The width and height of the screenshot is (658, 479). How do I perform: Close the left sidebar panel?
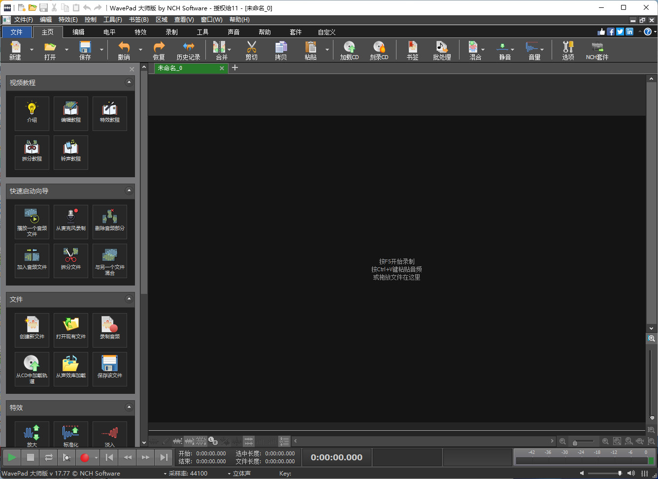pyautogui.click(x=132, y=69)
